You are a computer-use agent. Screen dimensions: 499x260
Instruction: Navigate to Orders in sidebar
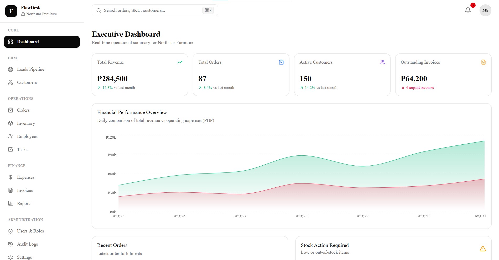click(42, 110)
